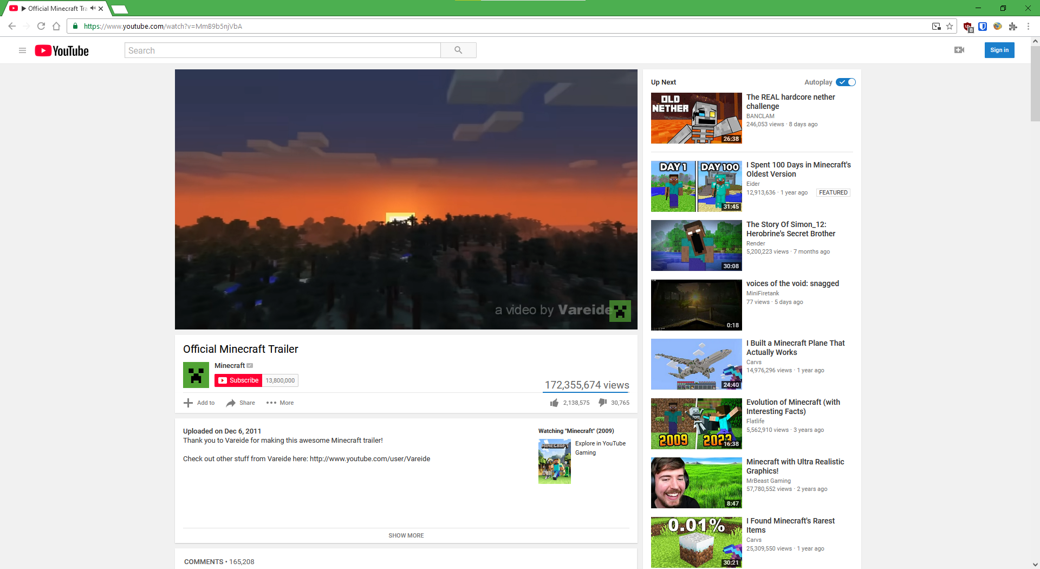Click the Add to plus icon

pos(188,403)
